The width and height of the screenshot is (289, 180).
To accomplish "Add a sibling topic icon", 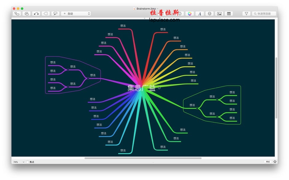I will point(27,13).
